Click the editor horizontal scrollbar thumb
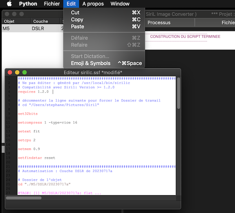 pos(23,198)
